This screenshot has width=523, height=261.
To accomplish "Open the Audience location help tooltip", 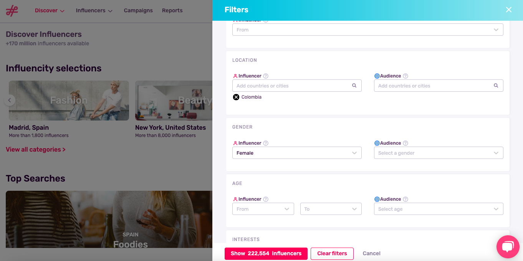I will (405, 76).
